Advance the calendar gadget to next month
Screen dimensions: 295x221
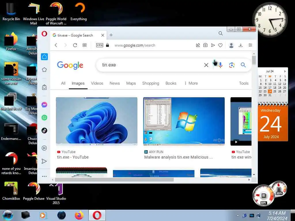[x=285, y=71]
